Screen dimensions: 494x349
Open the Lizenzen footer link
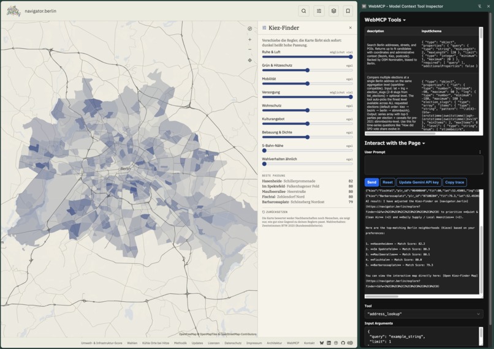(x=214, y=343)
